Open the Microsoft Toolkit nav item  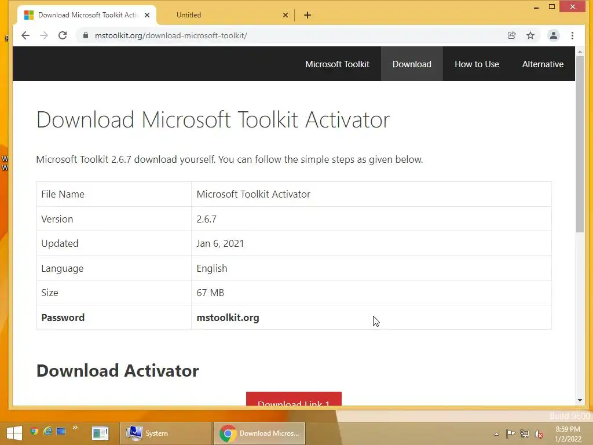point(338,64)
